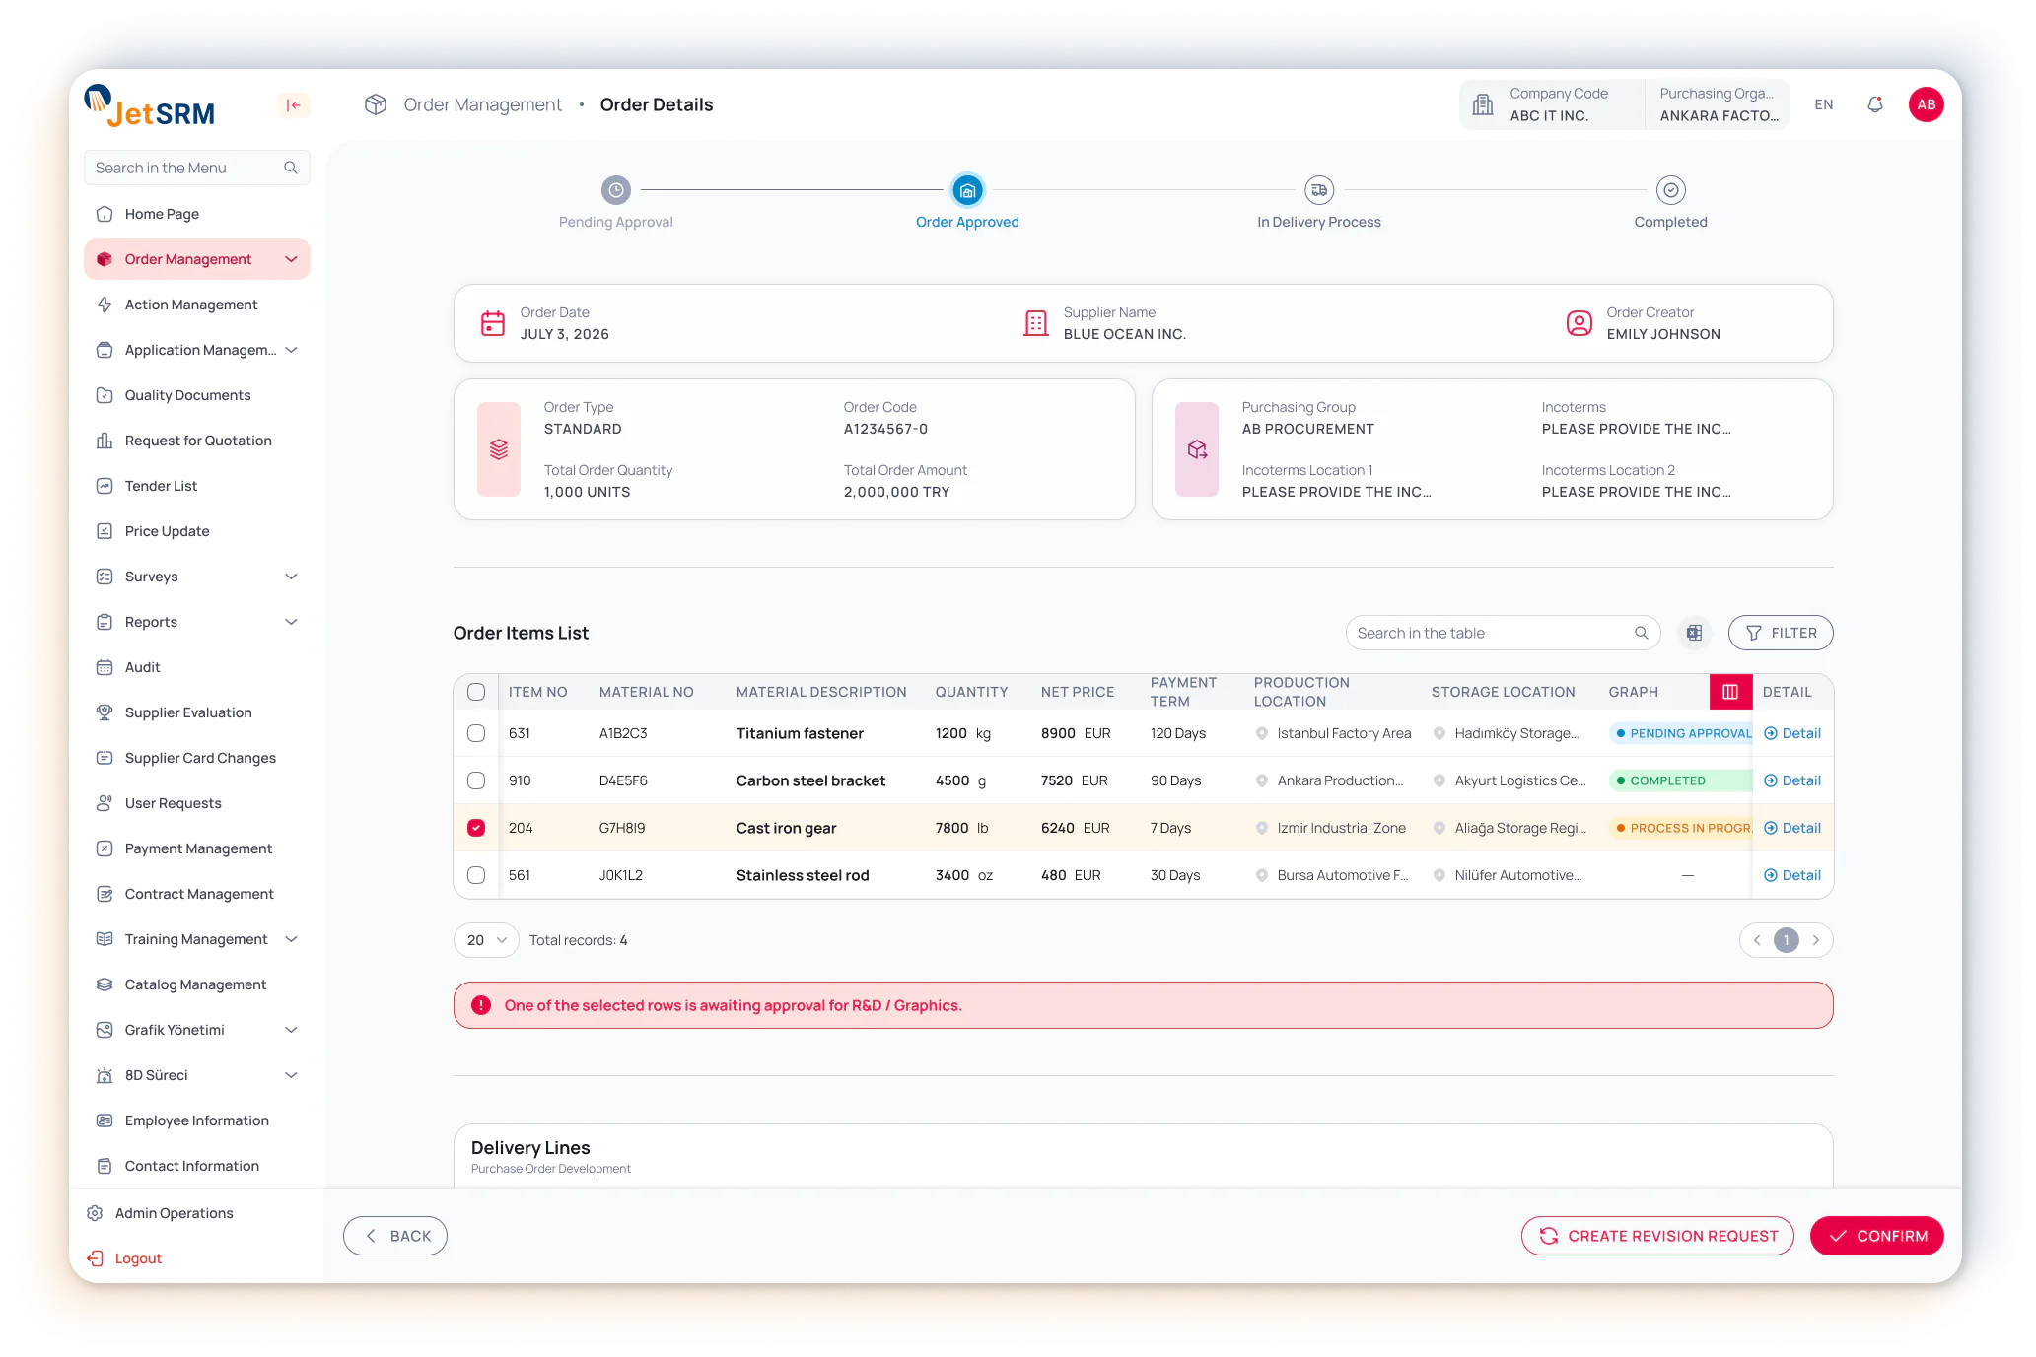The width and height of the screenshot is (2036, 1357).
Task: Expand the Reports submenu chevron
Action: coord(291,622)
